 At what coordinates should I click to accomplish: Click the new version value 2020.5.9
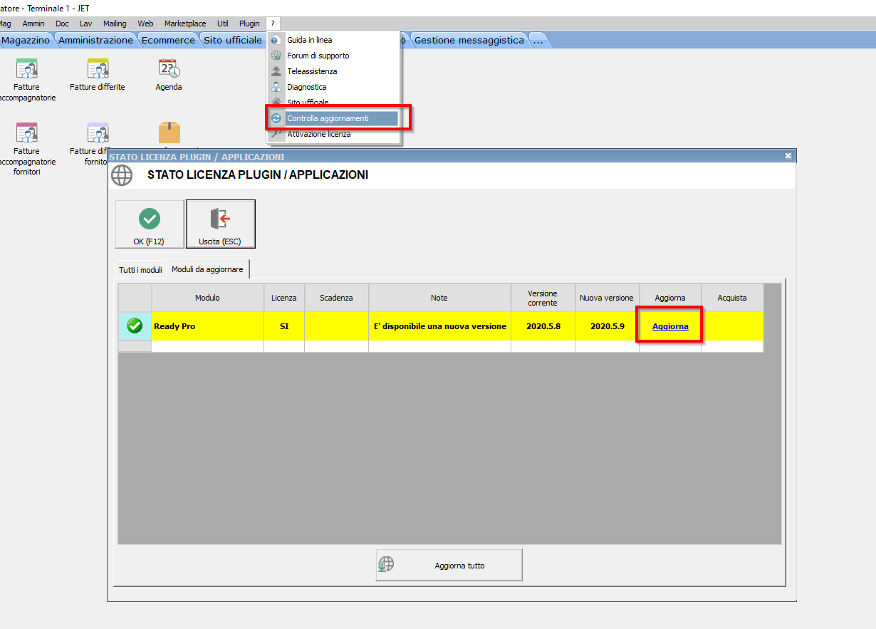tap(608, 326)
